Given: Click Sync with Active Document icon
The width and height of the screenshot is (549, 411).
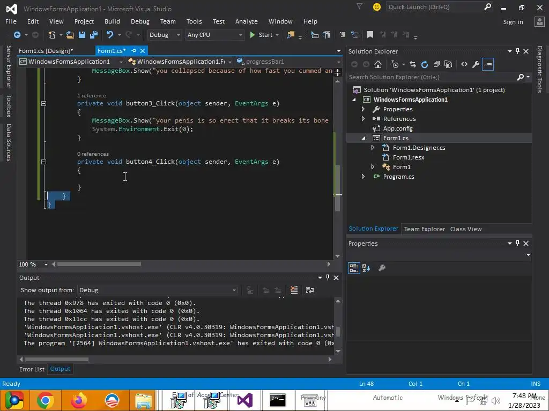Looking at the screenshot, I should pyautogui.click(x=413, y=64).
